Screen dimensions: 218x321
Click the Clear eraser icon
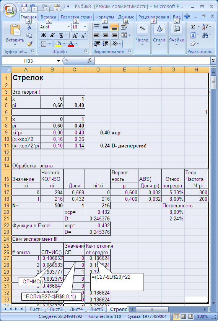(193, 44)
